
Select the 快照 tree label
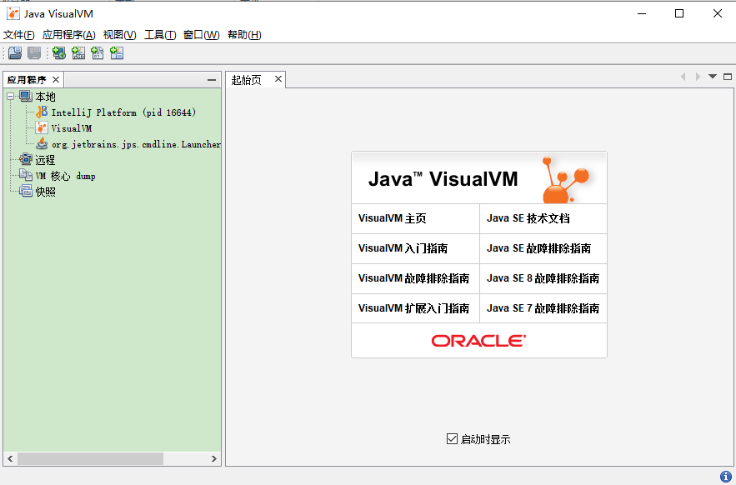pos(46,192)
